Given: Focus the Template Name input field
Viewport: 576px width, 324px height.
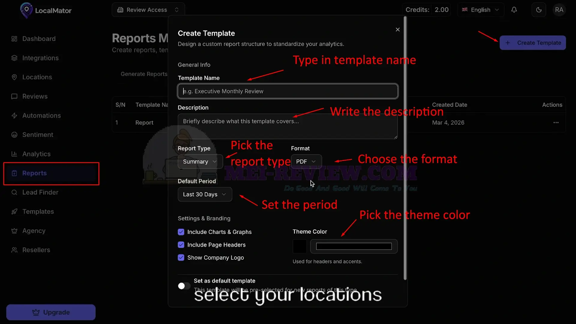Looking at the screenshot, I should (288, 91).
